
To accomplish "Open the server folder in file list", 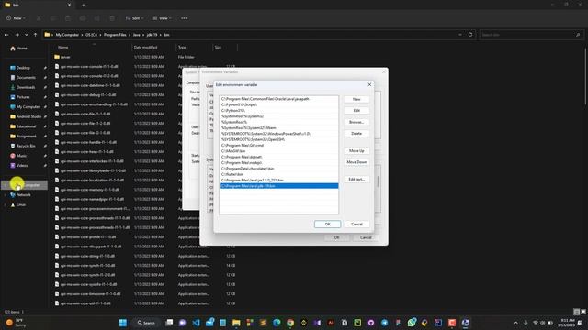I will [65, 57].
